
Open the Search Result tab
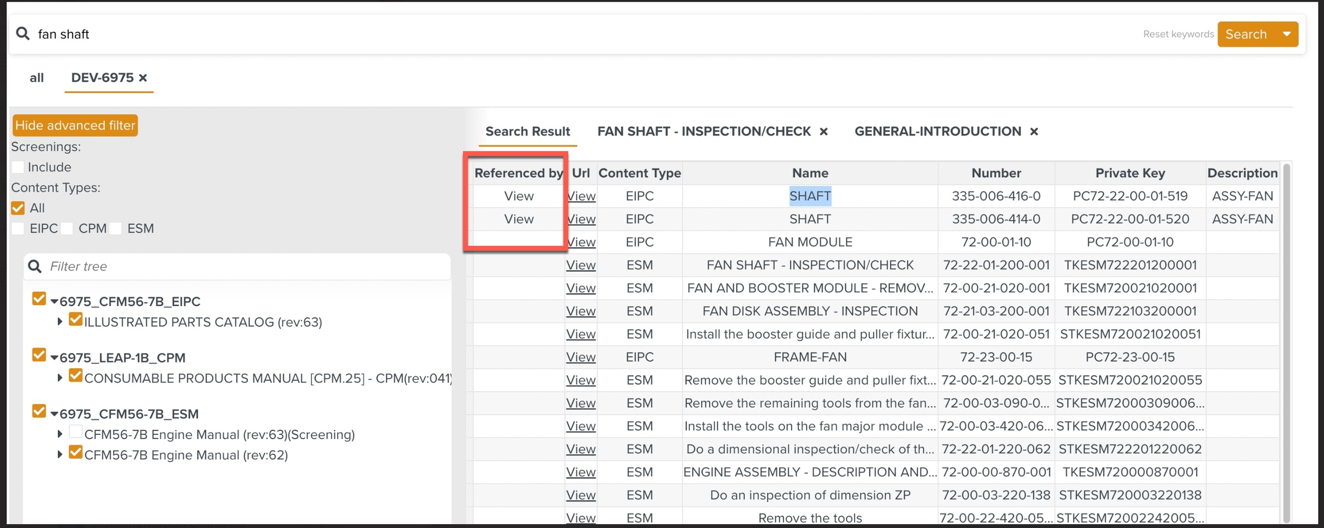tap(527, 131)
